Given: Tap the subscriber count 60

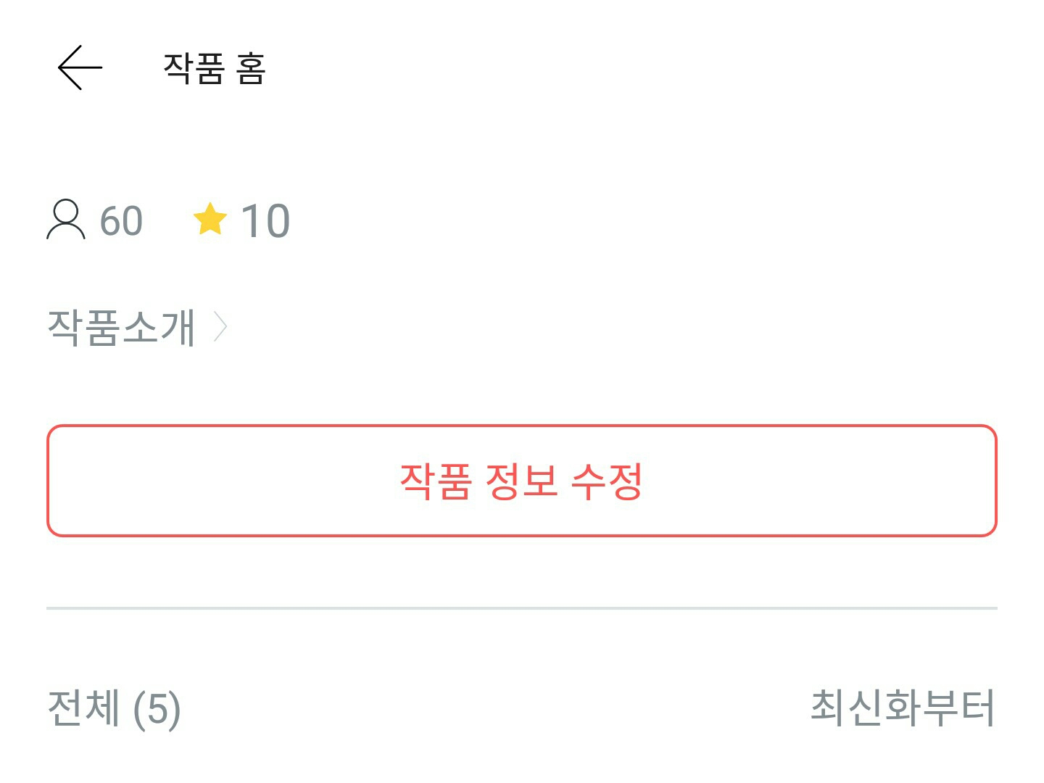Looking at the screenshot, I should pyautogui.click(x=121, y=221).
